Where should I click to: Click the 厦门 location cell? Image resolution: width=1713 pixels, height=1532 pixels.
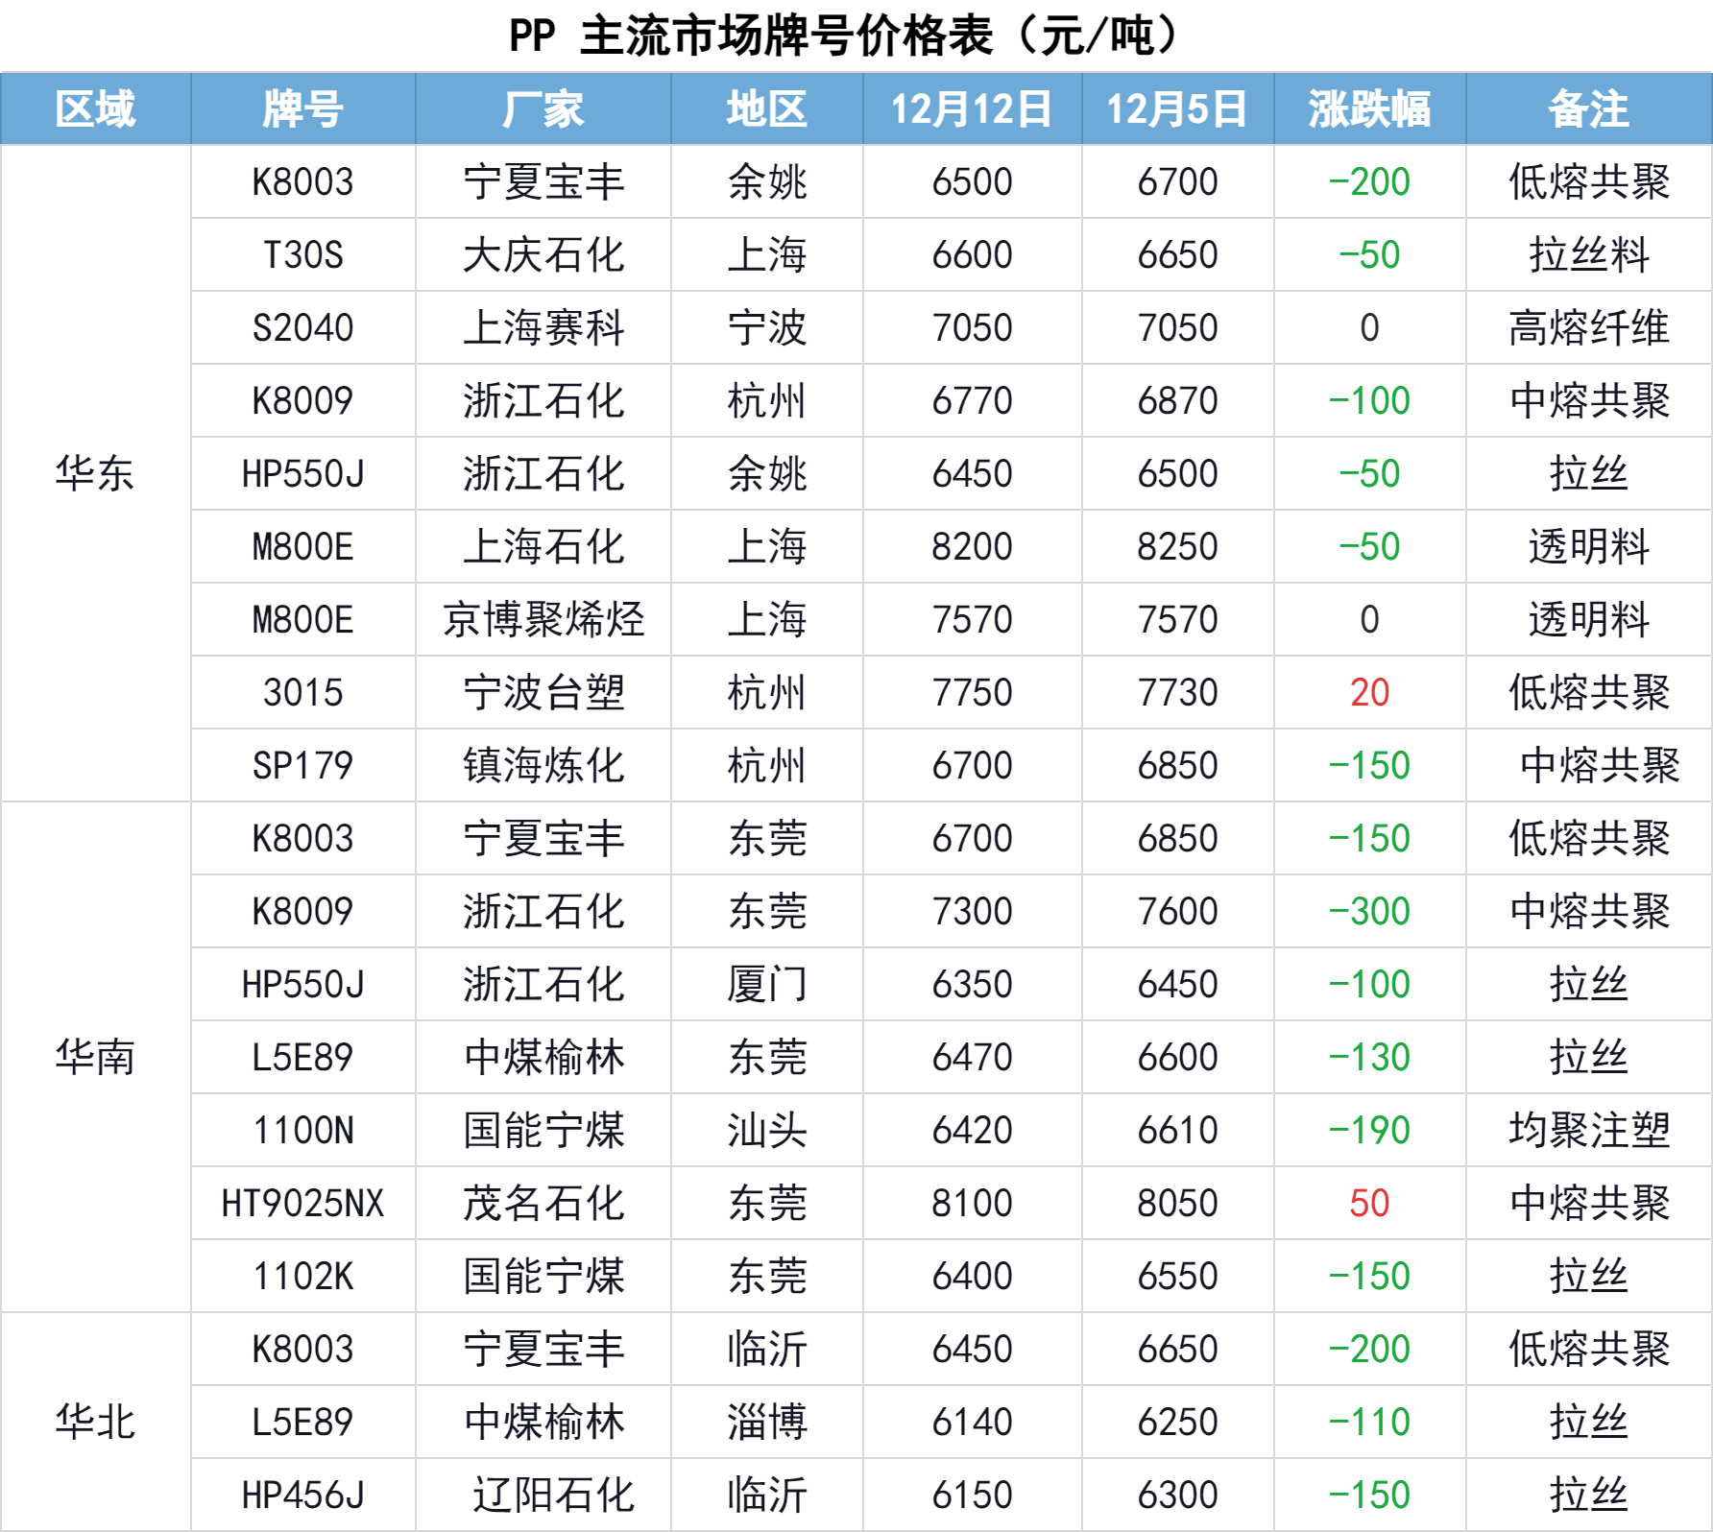(766, 984)
